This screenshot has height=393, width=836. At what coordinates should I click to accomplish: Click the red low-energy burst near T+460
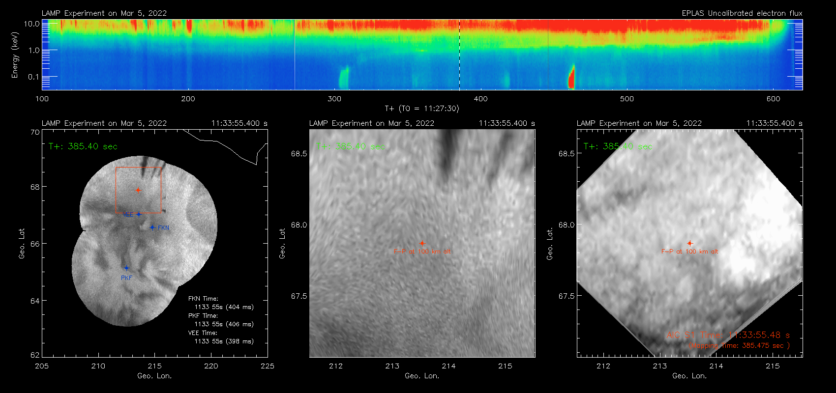(571, 77)
